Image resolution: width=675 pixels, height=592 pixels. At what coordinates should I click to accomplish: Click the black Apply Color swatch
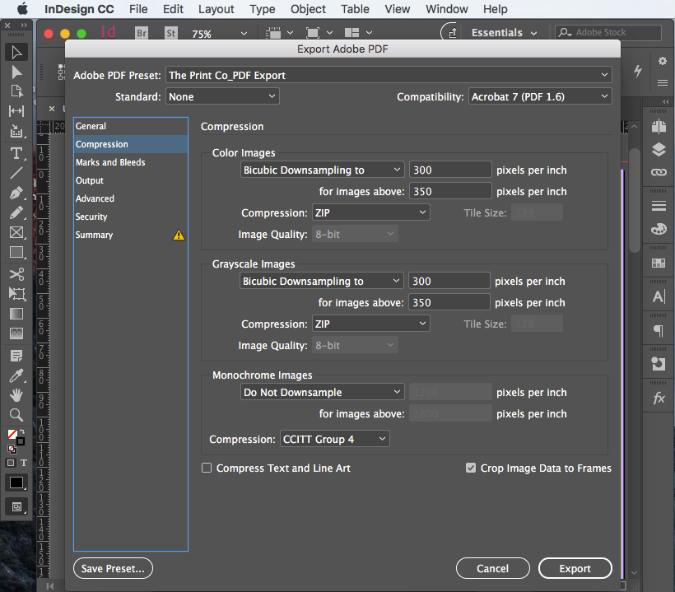click(16, 483)
